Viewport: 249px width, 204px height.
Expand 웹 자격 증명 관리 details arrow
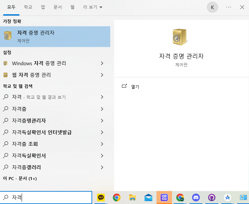[x=102, y=75]
